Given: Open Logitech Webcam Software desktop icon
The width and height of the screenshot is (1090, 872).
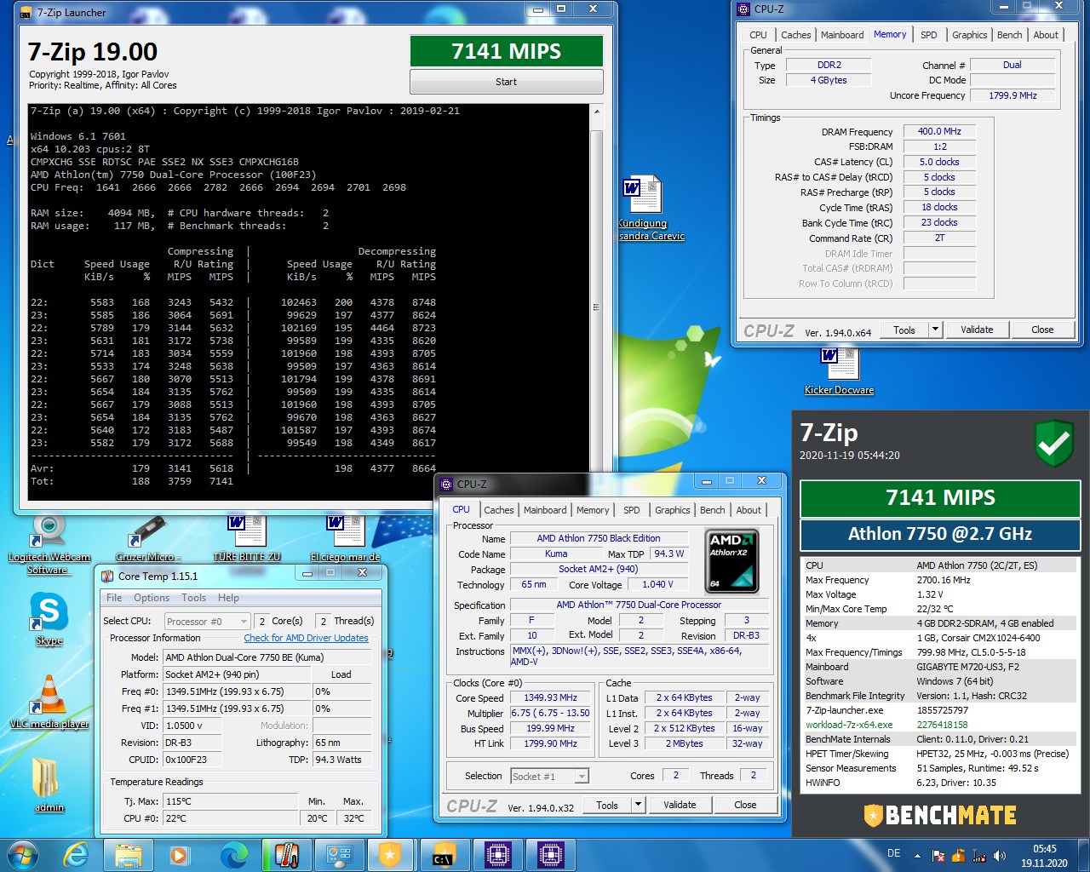Looking at the screenshot, I should [49, 545].
